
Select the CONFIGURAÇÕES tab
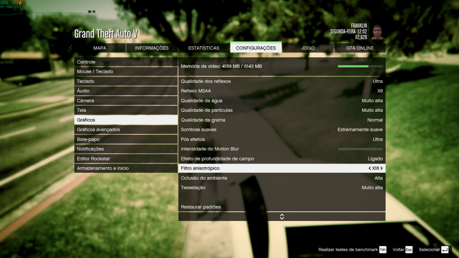coord(256,48)
